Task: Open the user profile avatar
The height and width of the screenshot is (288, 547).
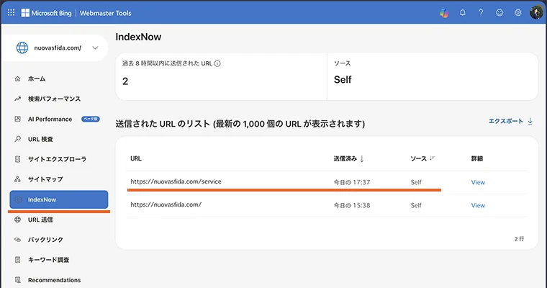Action: 536,12
